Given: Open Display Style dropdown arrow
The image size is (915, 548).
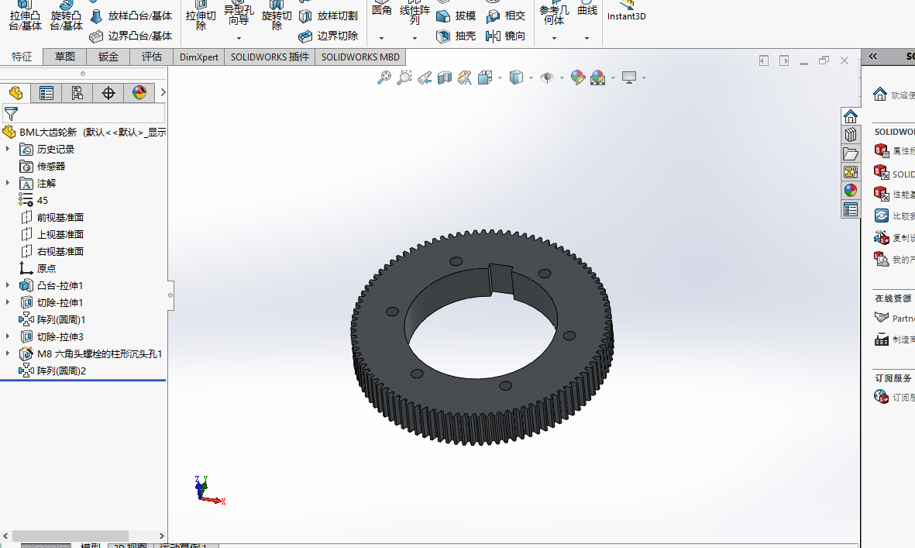Looking at the screenshot, I should point(531,78).
